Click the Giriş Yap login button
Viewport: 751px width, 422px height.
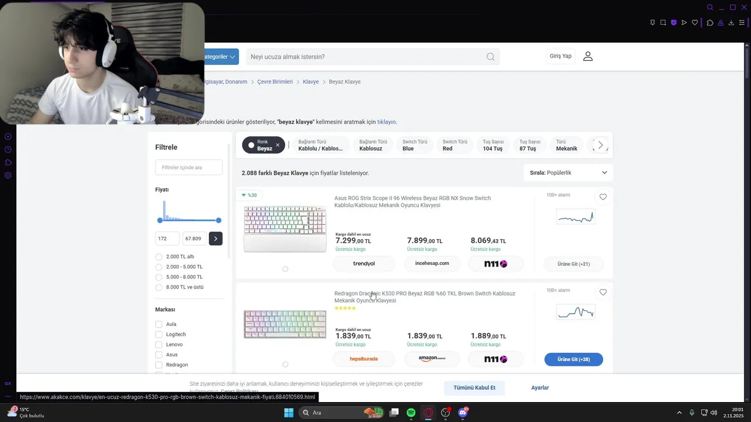pyautogui.click(x=560, y=56)
